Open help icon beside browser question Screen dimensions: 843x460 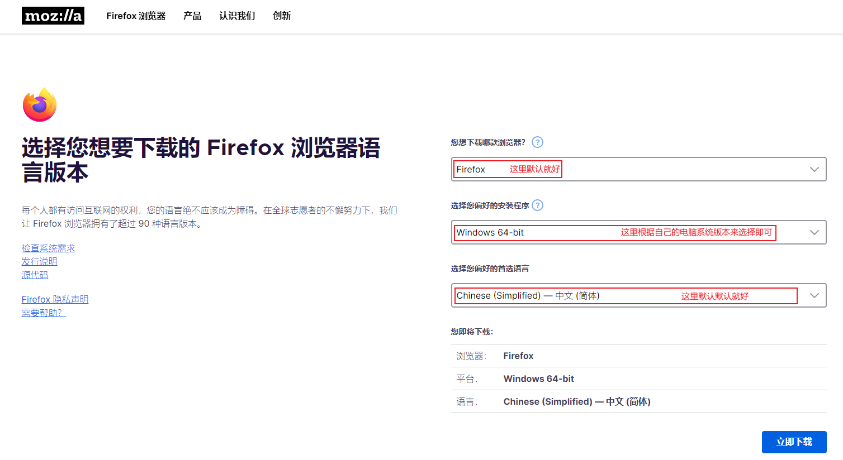coord(537,142)
